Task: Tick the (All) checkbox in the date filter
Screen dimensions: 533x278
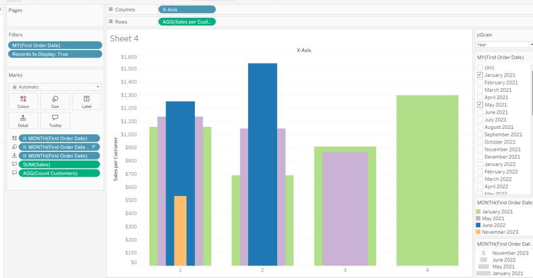Action: [480, 68]
